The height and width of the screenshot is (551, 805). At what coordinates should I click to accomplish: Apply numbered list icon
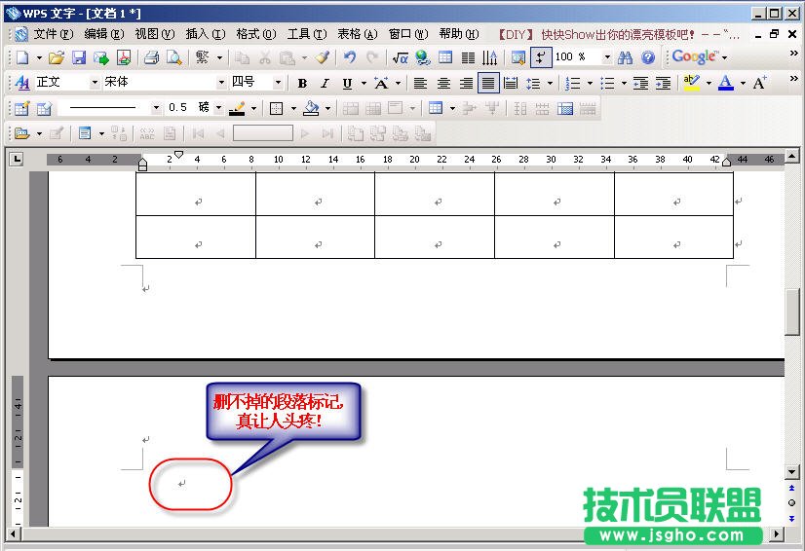[x=572, y=83]
